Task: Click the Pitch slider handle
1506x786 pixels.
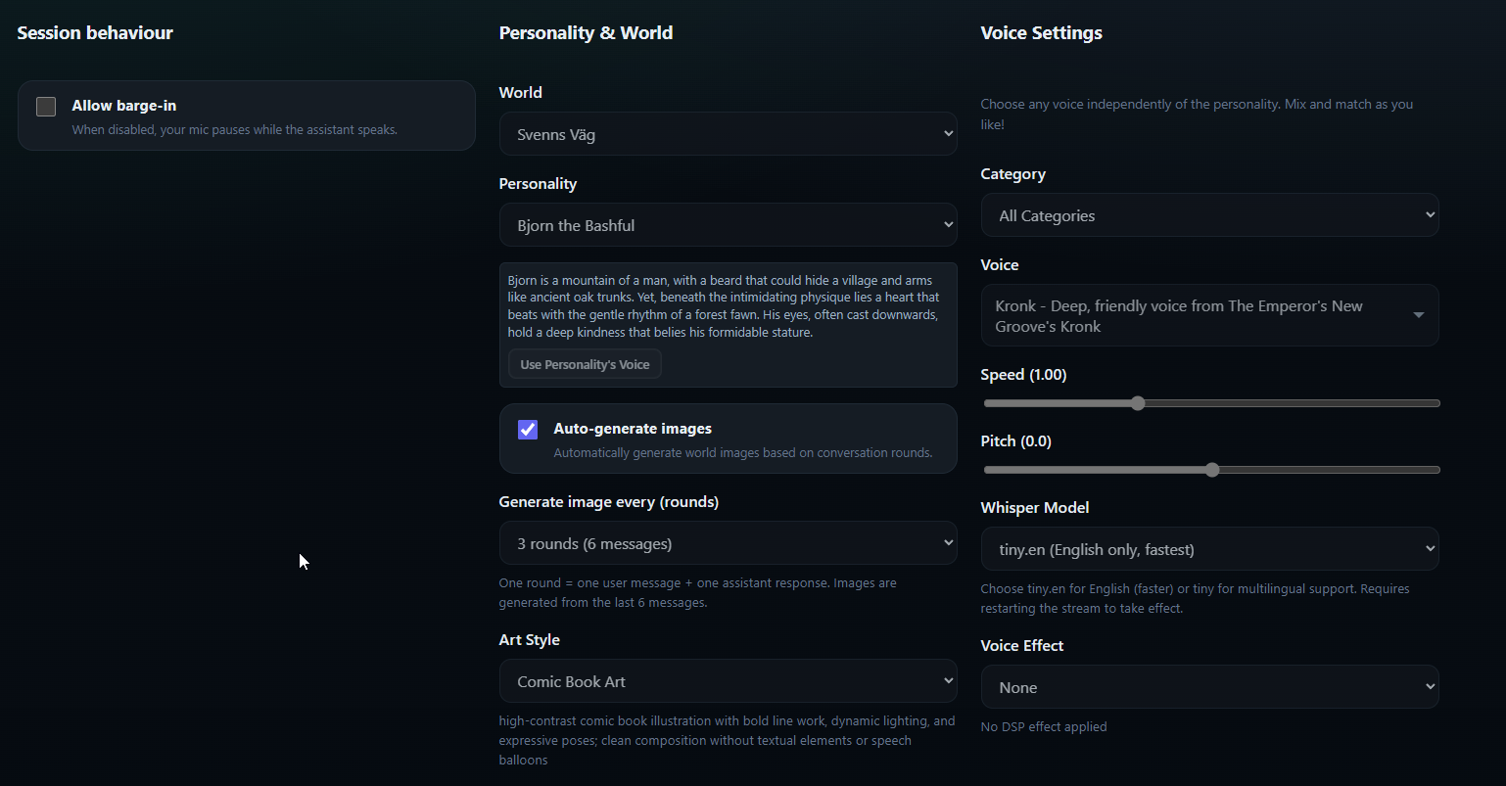Action: (x=1212, y=469)
